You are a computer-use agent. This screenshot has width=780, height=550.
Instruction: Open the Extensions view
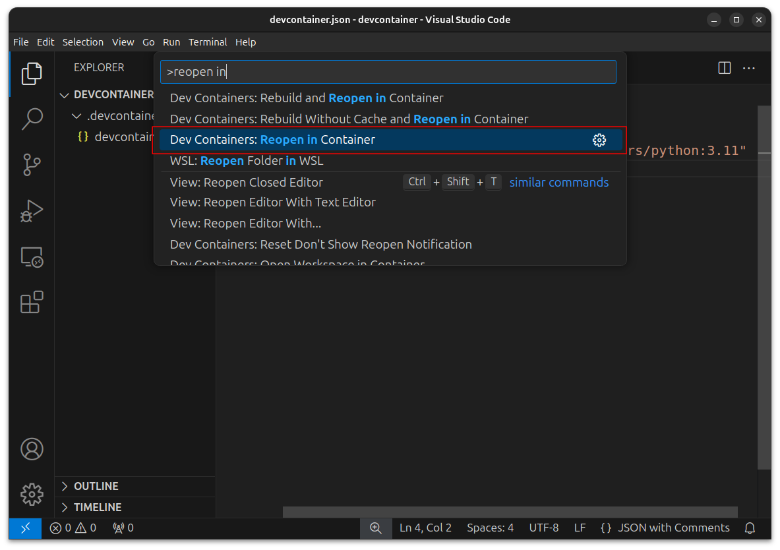[32, 302]
